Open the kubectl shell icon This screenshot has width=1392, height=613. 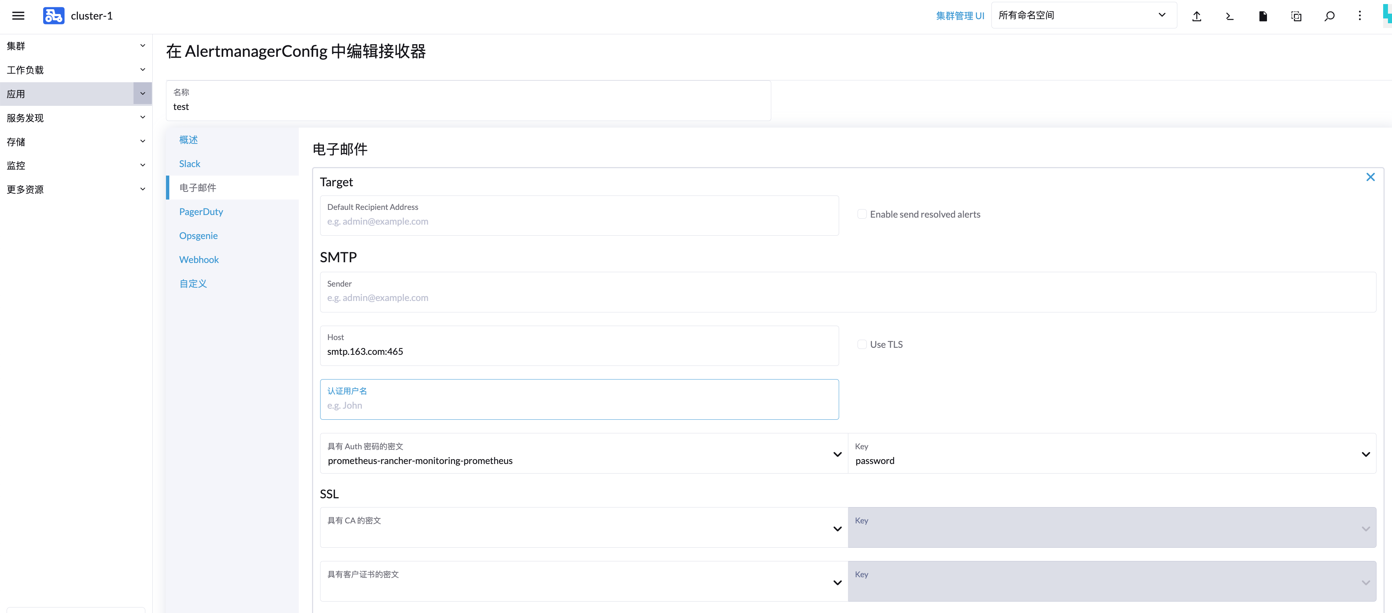click(x=1229, y=16)
